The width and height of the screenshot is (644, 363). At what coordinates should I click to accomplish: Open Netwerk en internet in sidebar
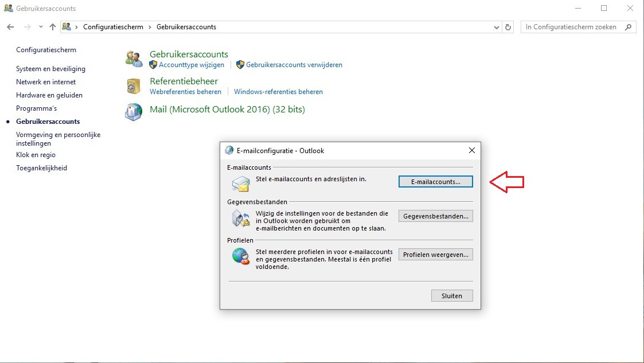point(45,82)
